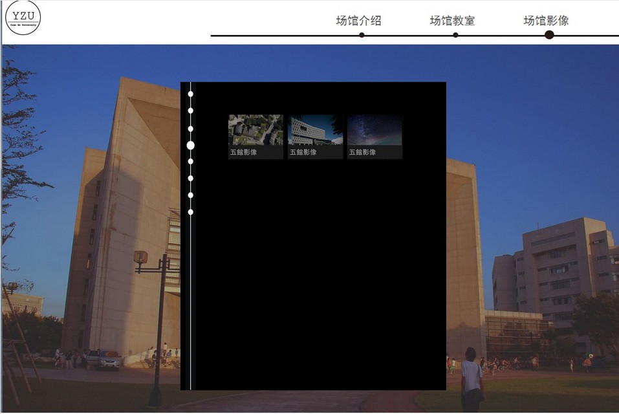
Task: Click the YZU circular logo
Action: (x=23, y=17)
